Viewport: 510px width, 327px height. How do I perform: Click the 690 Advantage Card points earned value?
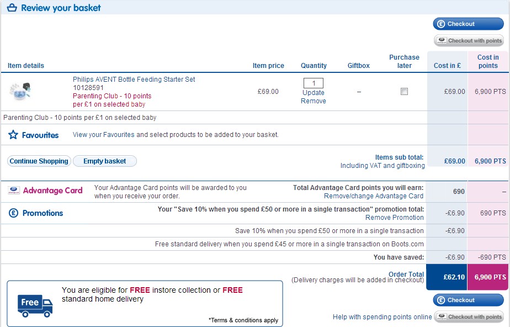(459, 192)
